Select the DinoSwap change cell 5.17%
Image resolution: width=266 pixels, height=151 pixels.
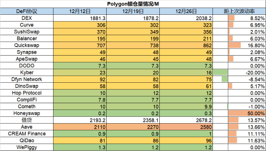click(239, 86)
